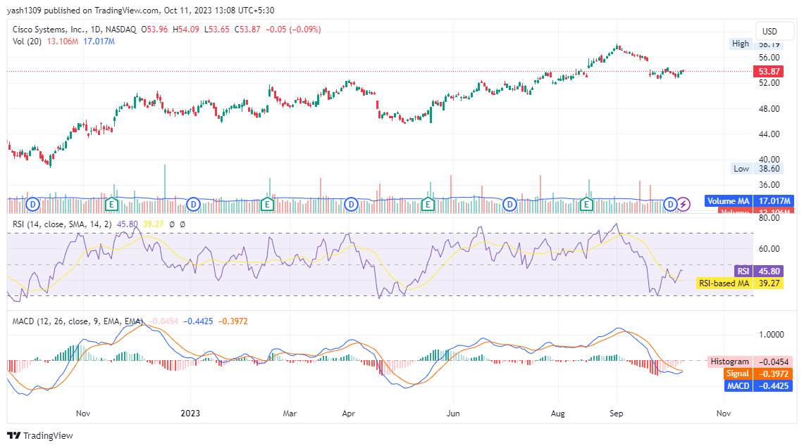Open the dividend marker at start of 2023

coord(193,205)
